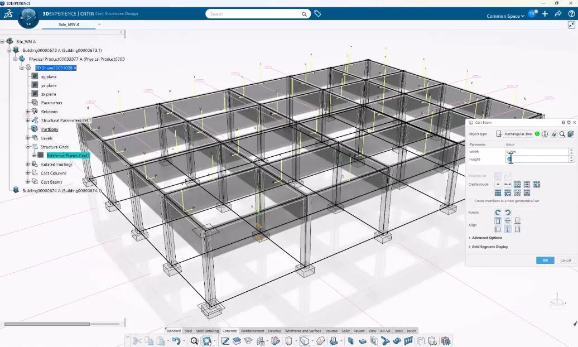Enable Create members in a new geometrical set
The image size is (578, 347).
(x=470, y=201)
